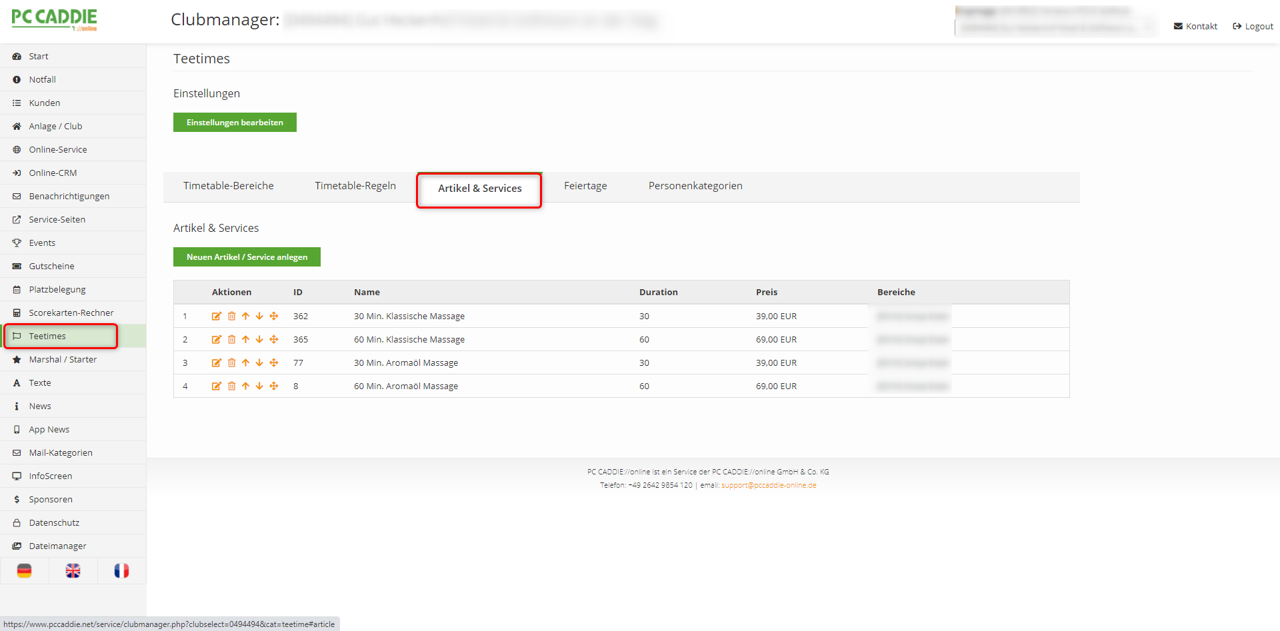Open the Timetable-Bereiche tab
This screenshot has height=631, width=1280.
(228, 186)
